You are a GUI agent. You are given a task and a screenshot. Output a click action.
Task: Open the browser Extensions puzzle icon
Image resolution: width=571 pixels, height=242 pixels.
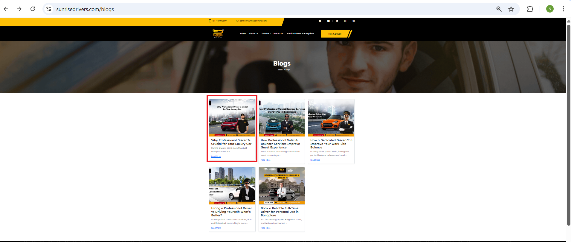[530, 9]
